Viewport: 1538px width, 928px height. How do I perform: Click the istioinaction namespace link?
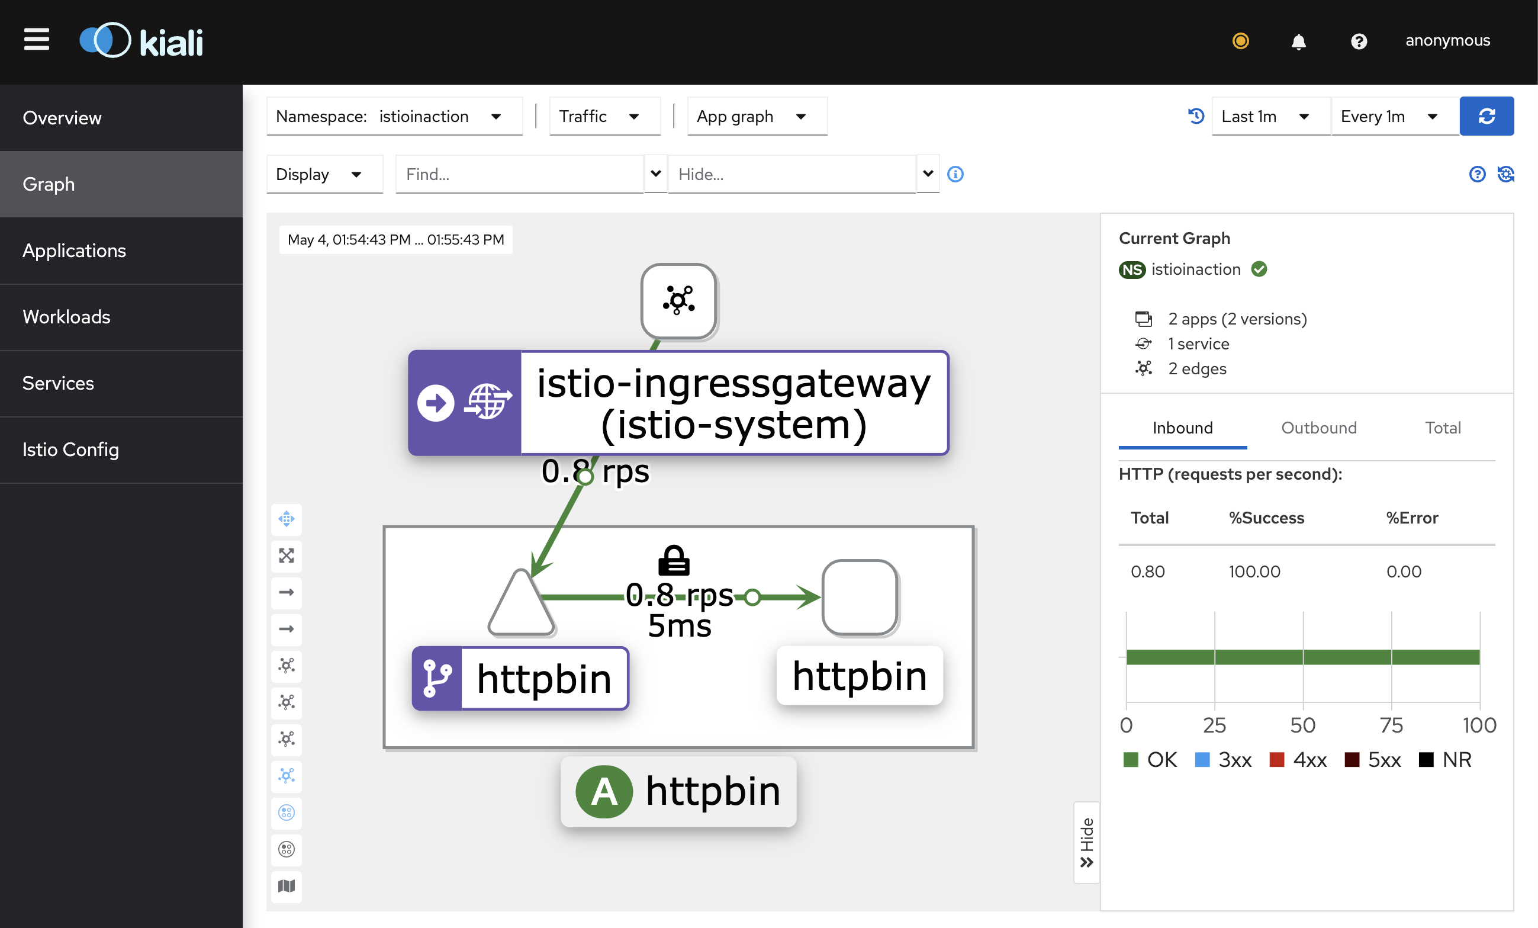tap(1195, 269)
